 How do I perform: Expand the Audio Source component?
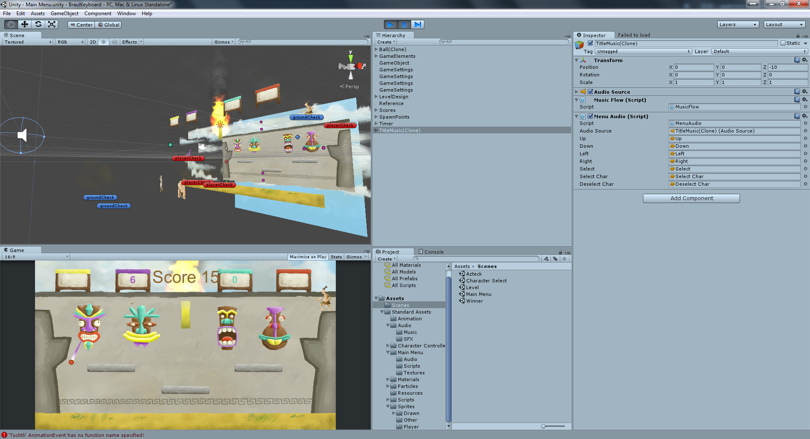[577, 92]
